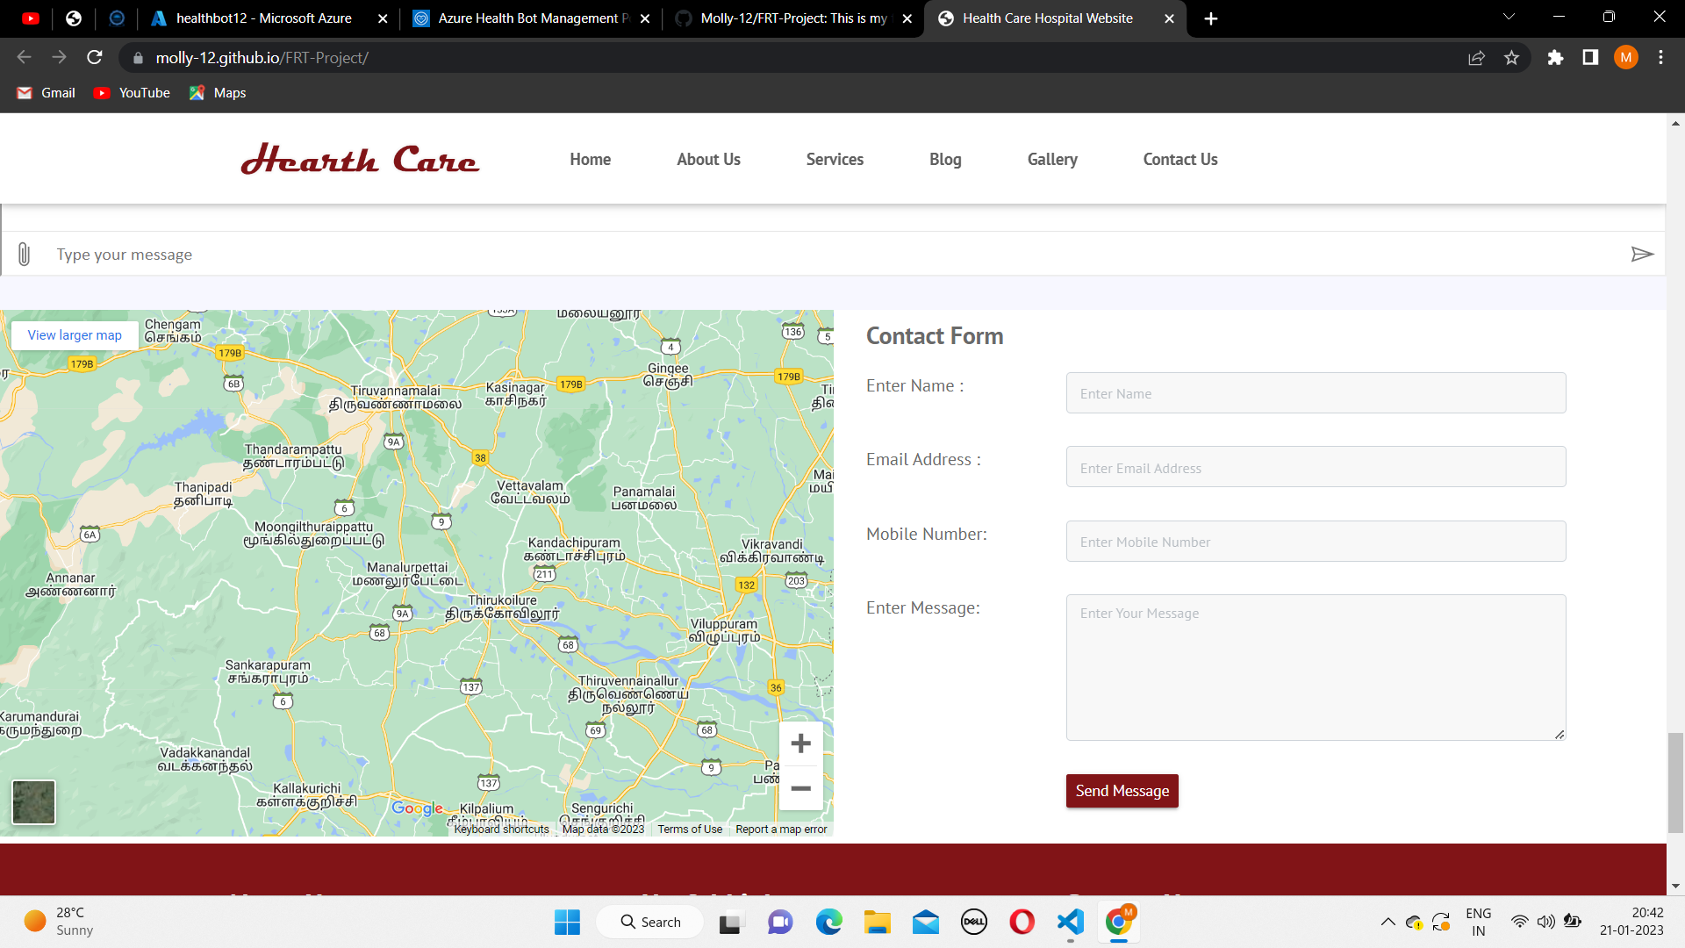
Task: Click the Enter Email Address field
Action: click(x=1315, y=468)
